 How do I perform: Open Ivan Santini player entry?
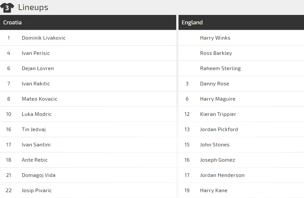click(x=36, y=145)
